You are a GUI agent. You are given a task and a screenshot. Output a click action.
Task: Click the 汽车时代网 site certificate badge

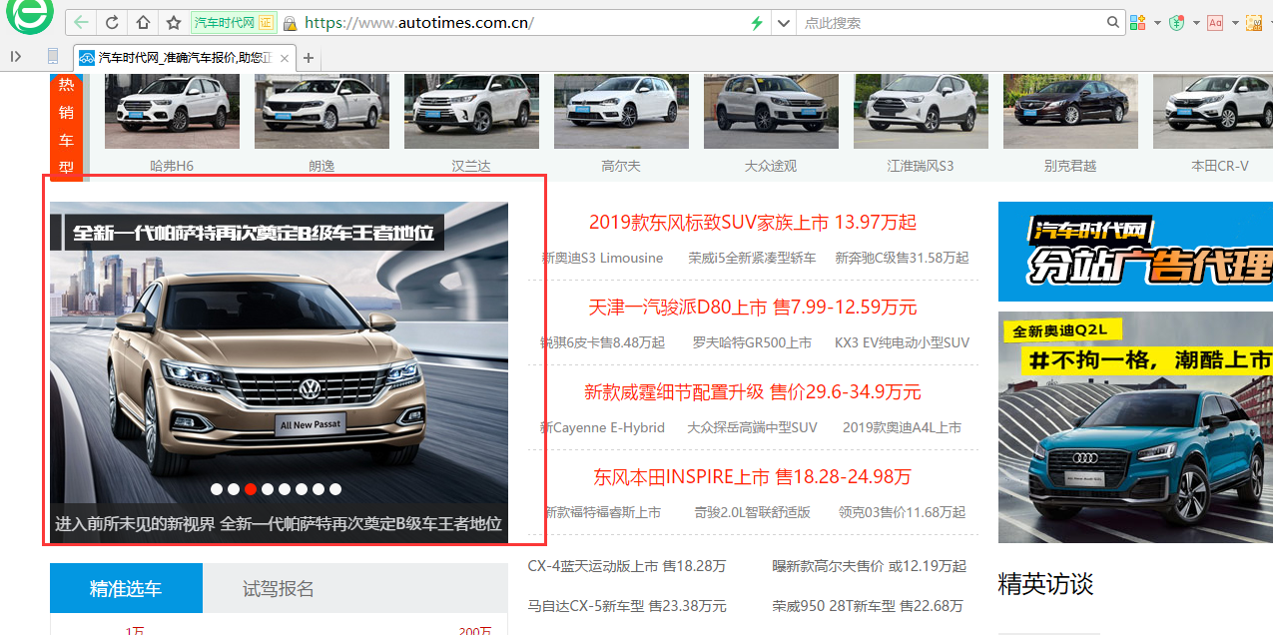coord(234,22)
